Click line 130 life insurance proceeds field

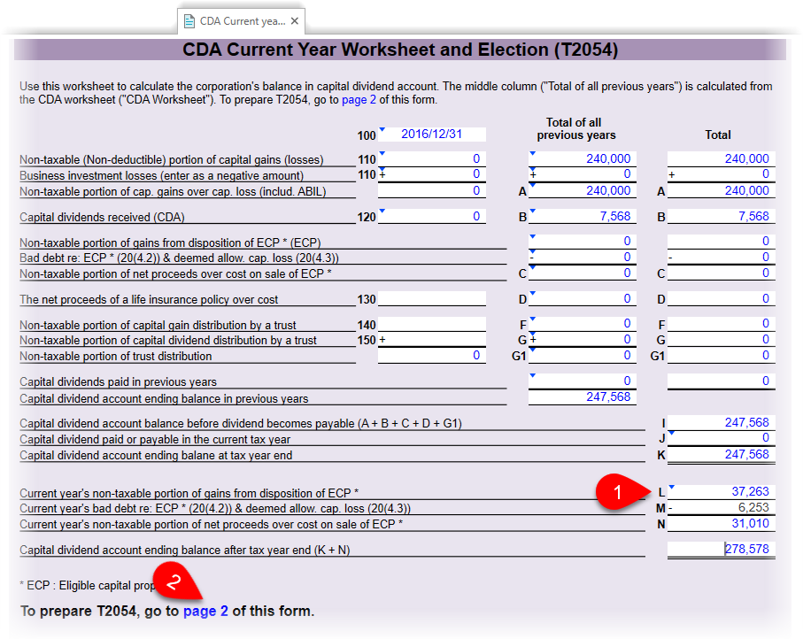(432, 299)
